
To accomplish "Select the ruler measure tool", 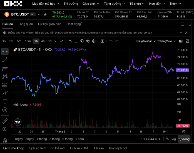I will click(x=5, y=121).
